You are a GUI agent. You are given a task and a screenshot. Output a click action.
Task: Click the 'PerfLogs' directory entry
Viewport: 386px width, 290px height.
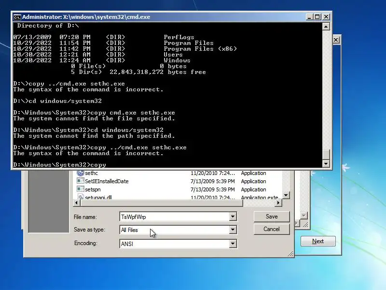click(x=179, y=37)
